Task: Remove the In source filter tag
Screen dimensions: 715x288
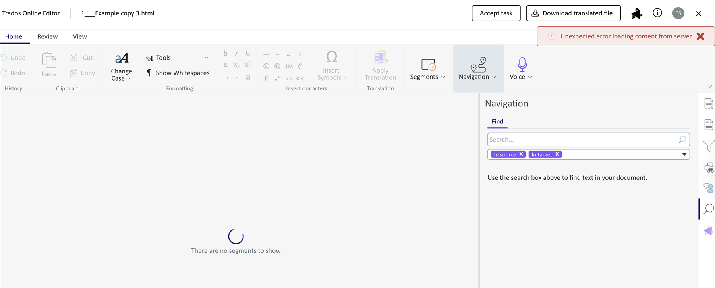Action: tap(521, 154)
